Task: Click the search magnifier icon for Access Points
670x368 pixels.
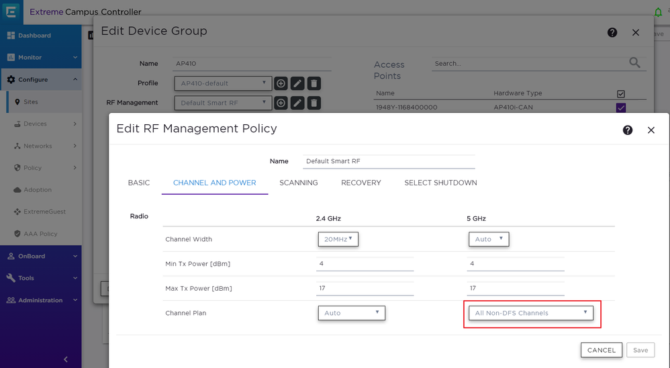Action: point(634,63)
